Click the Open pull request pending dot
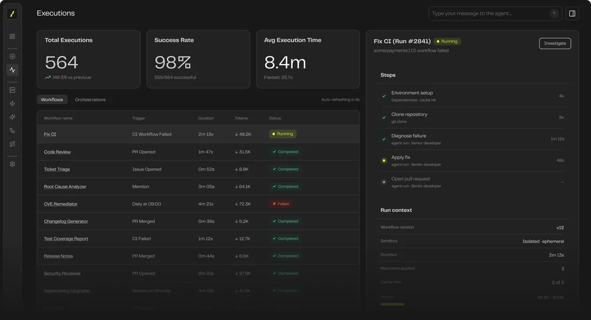 coord(384,182)
